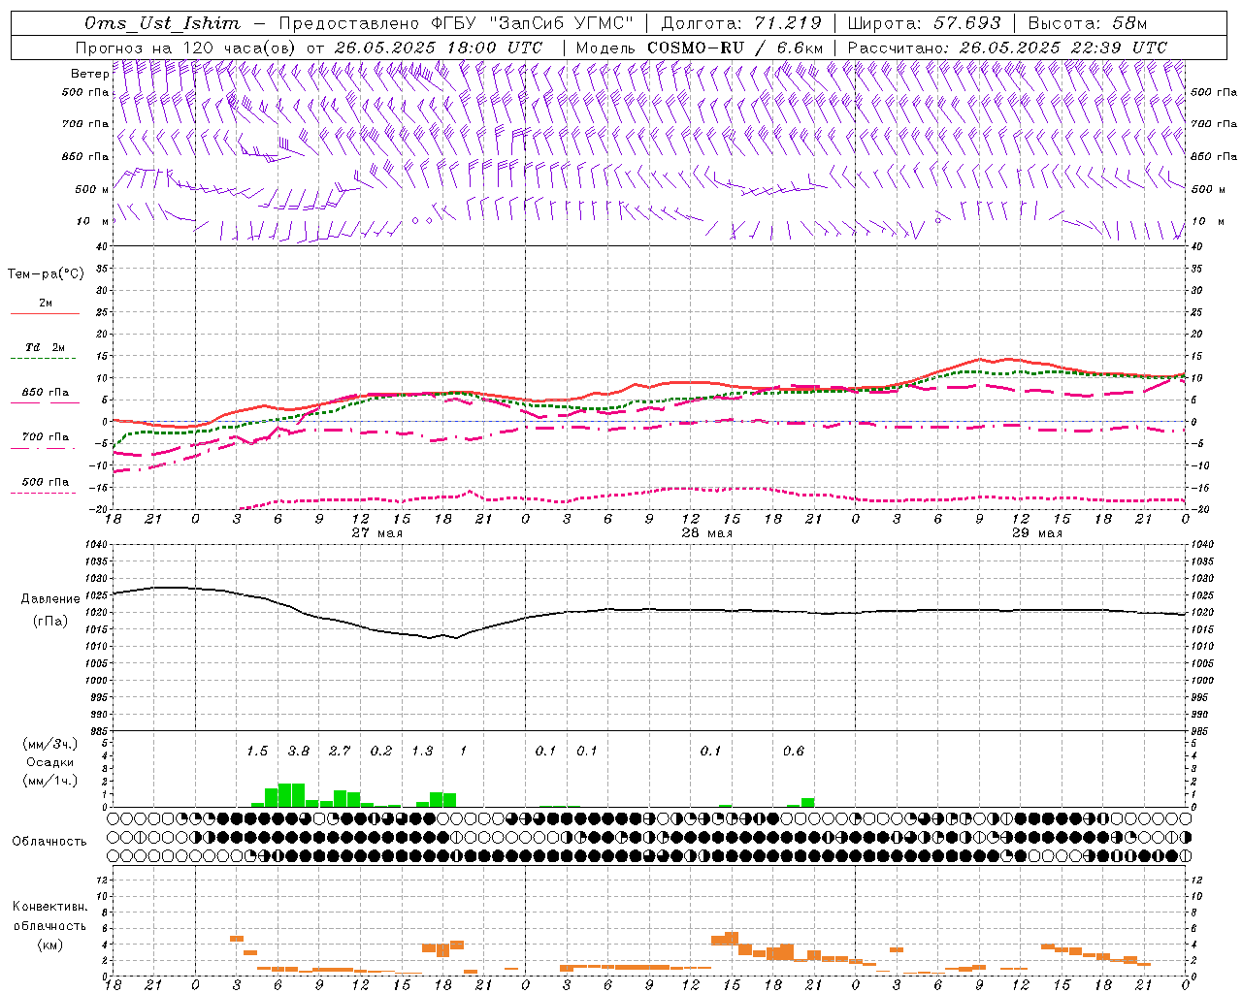Select the (км) convective cloud unit label

coord(49,945)
